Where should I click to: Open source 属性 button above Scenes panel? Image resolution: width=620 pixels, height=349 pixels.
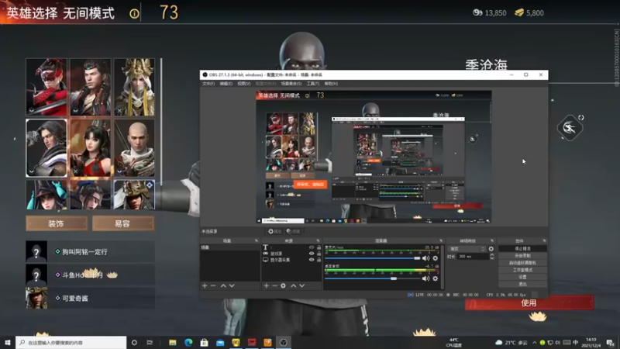[x=275, y=231]
